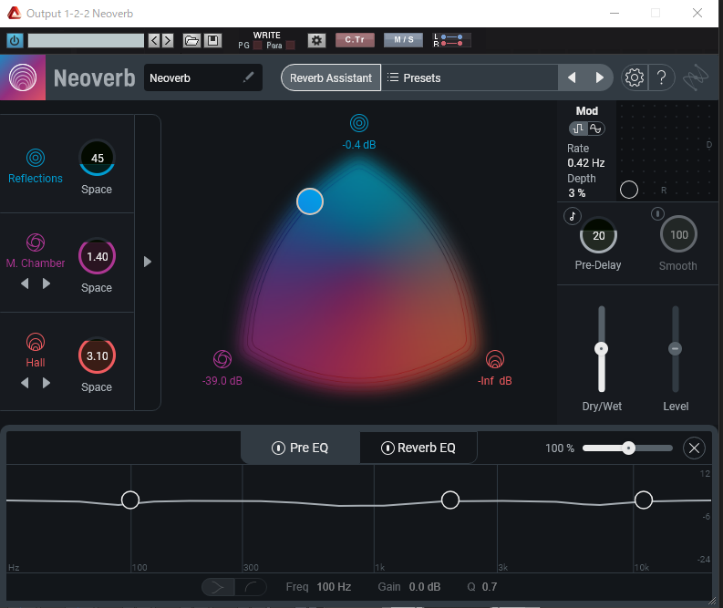Adjust the Reflections Space knob showing 45
The height and width of the screenshot is (608, 723).
[97, 158]
